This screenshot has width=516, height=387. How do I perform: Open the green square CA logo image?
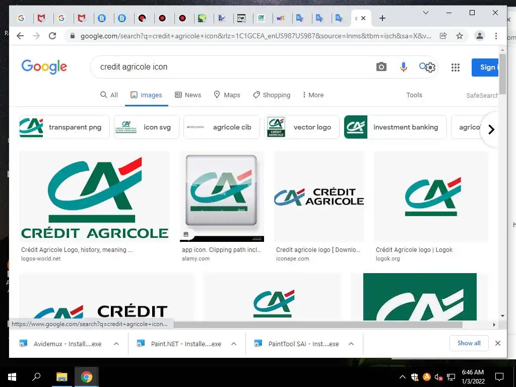point(420,296)
